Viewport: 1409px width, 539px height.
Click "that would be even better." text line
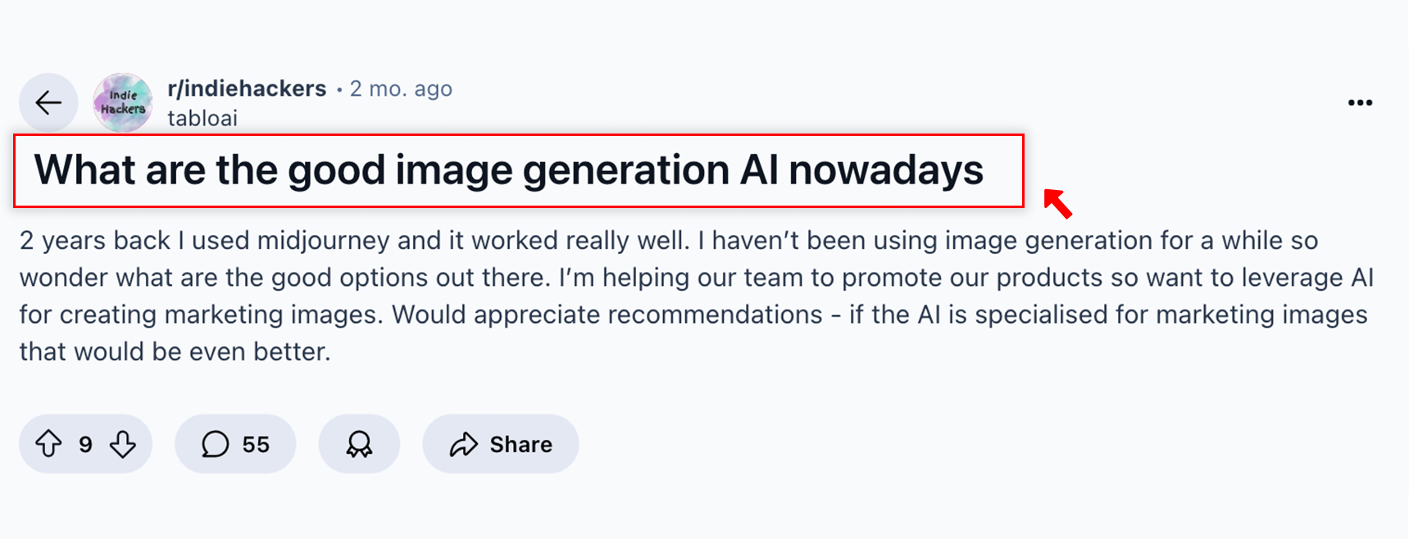[175, 351]
